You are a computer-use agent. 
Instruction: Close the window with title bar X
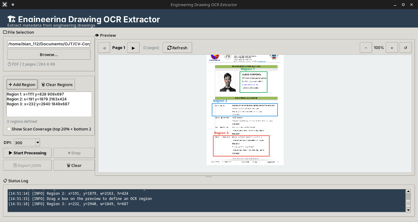coord(412,5)
